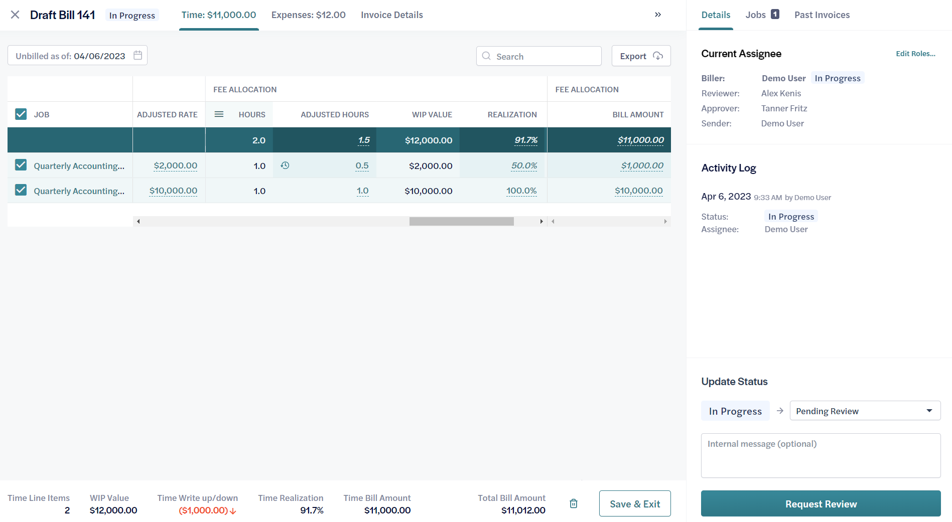Viewport: 952px width, 522px height.
Task: Delete draft bill with trash icon
Action: point(574,503)
